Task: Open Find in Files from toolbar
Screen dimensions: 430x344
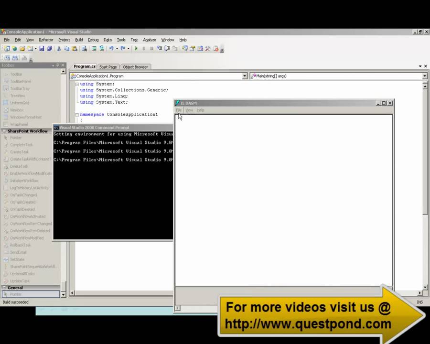Action: 85,49
